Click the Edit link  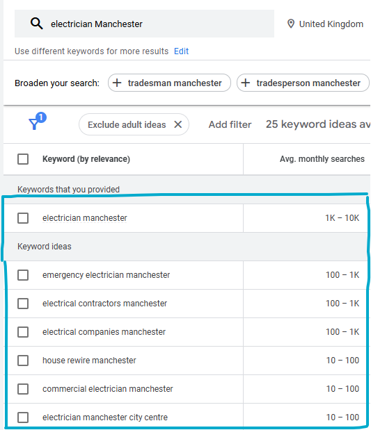(182, 51)
